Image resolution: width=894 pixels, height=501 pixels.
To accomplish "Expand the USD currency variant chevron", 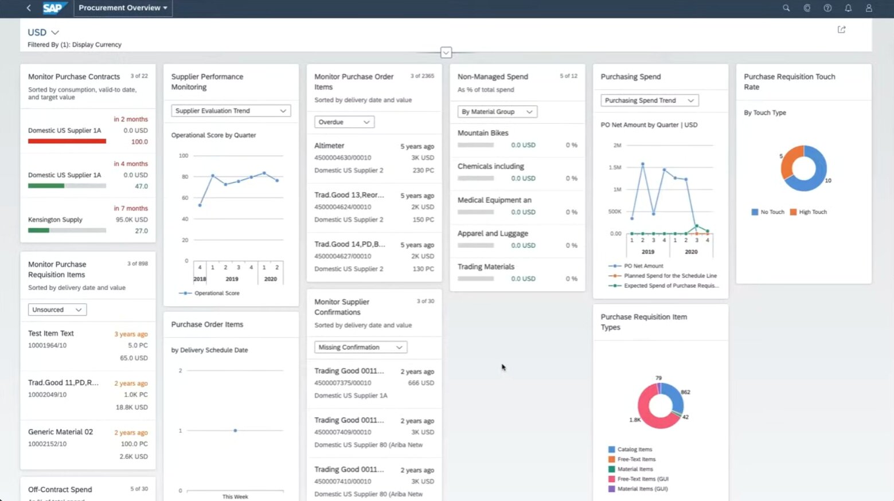I will (x=55, y=33).
